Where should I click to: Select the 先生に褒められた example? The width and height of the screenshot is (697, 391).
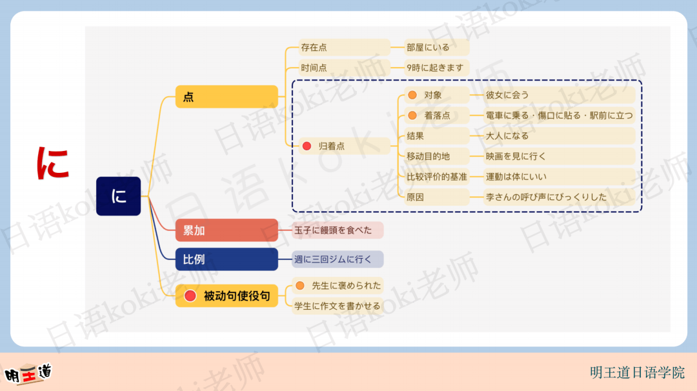pyautogui.click(x=338, y=285)
